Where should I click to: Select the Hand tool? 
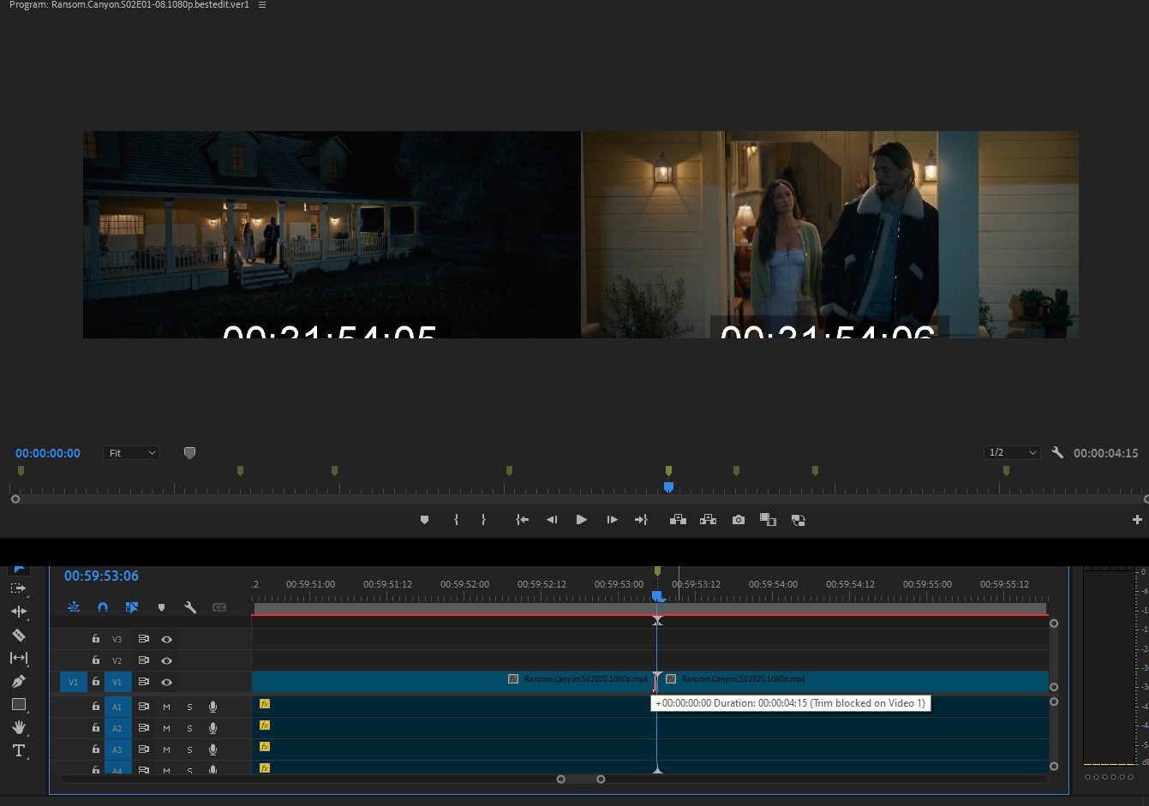click(x=18, y=727)
